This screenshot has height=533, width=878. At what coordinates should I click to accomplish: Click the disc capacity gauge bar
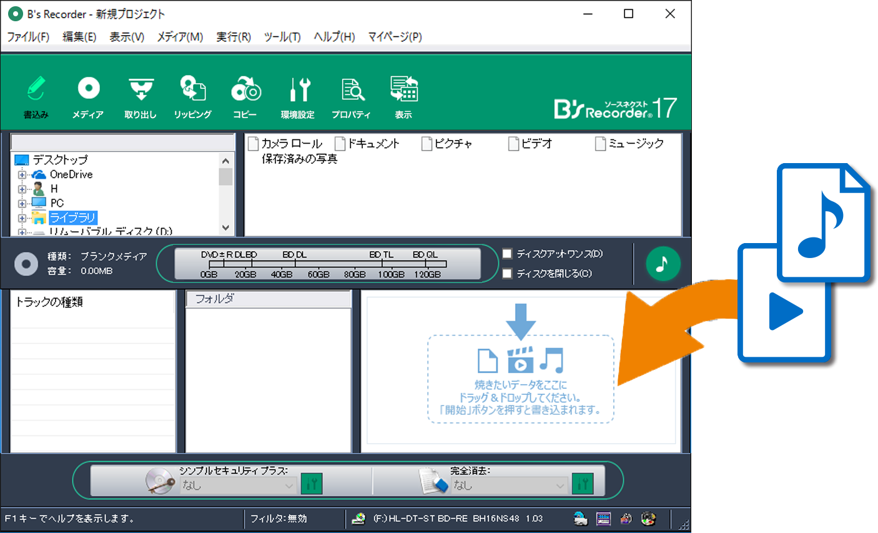click(x=327, y=264)
